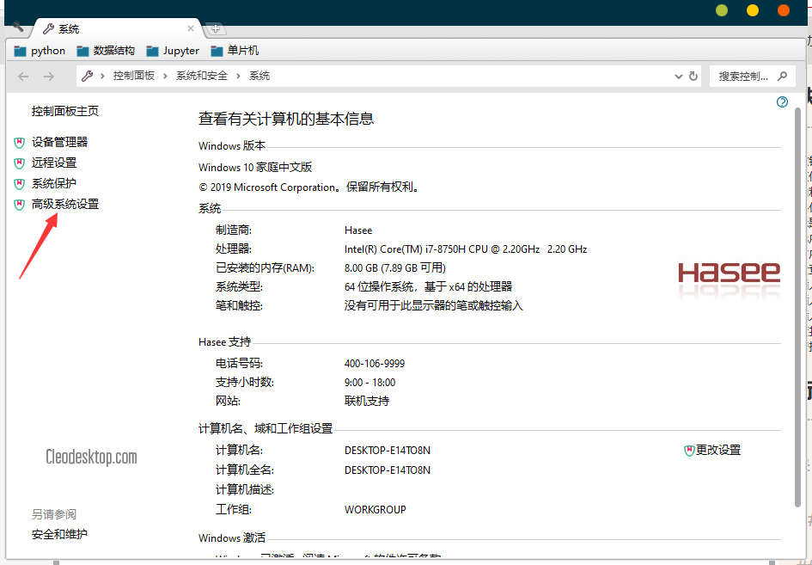Click wrench icon in address bar
Viewport: 812px width, 565px height.
pos(87,77)
